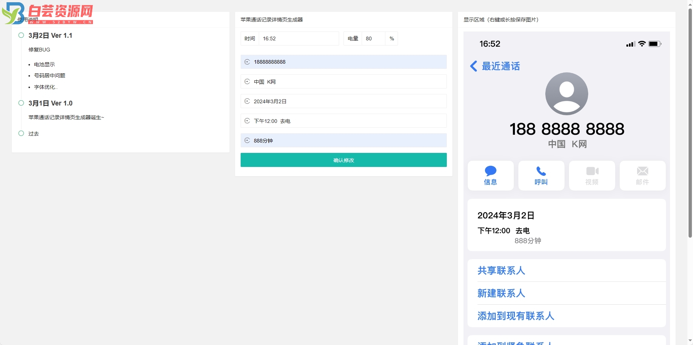Click the call record date 2024年3月2日

(x=506, y=215)
